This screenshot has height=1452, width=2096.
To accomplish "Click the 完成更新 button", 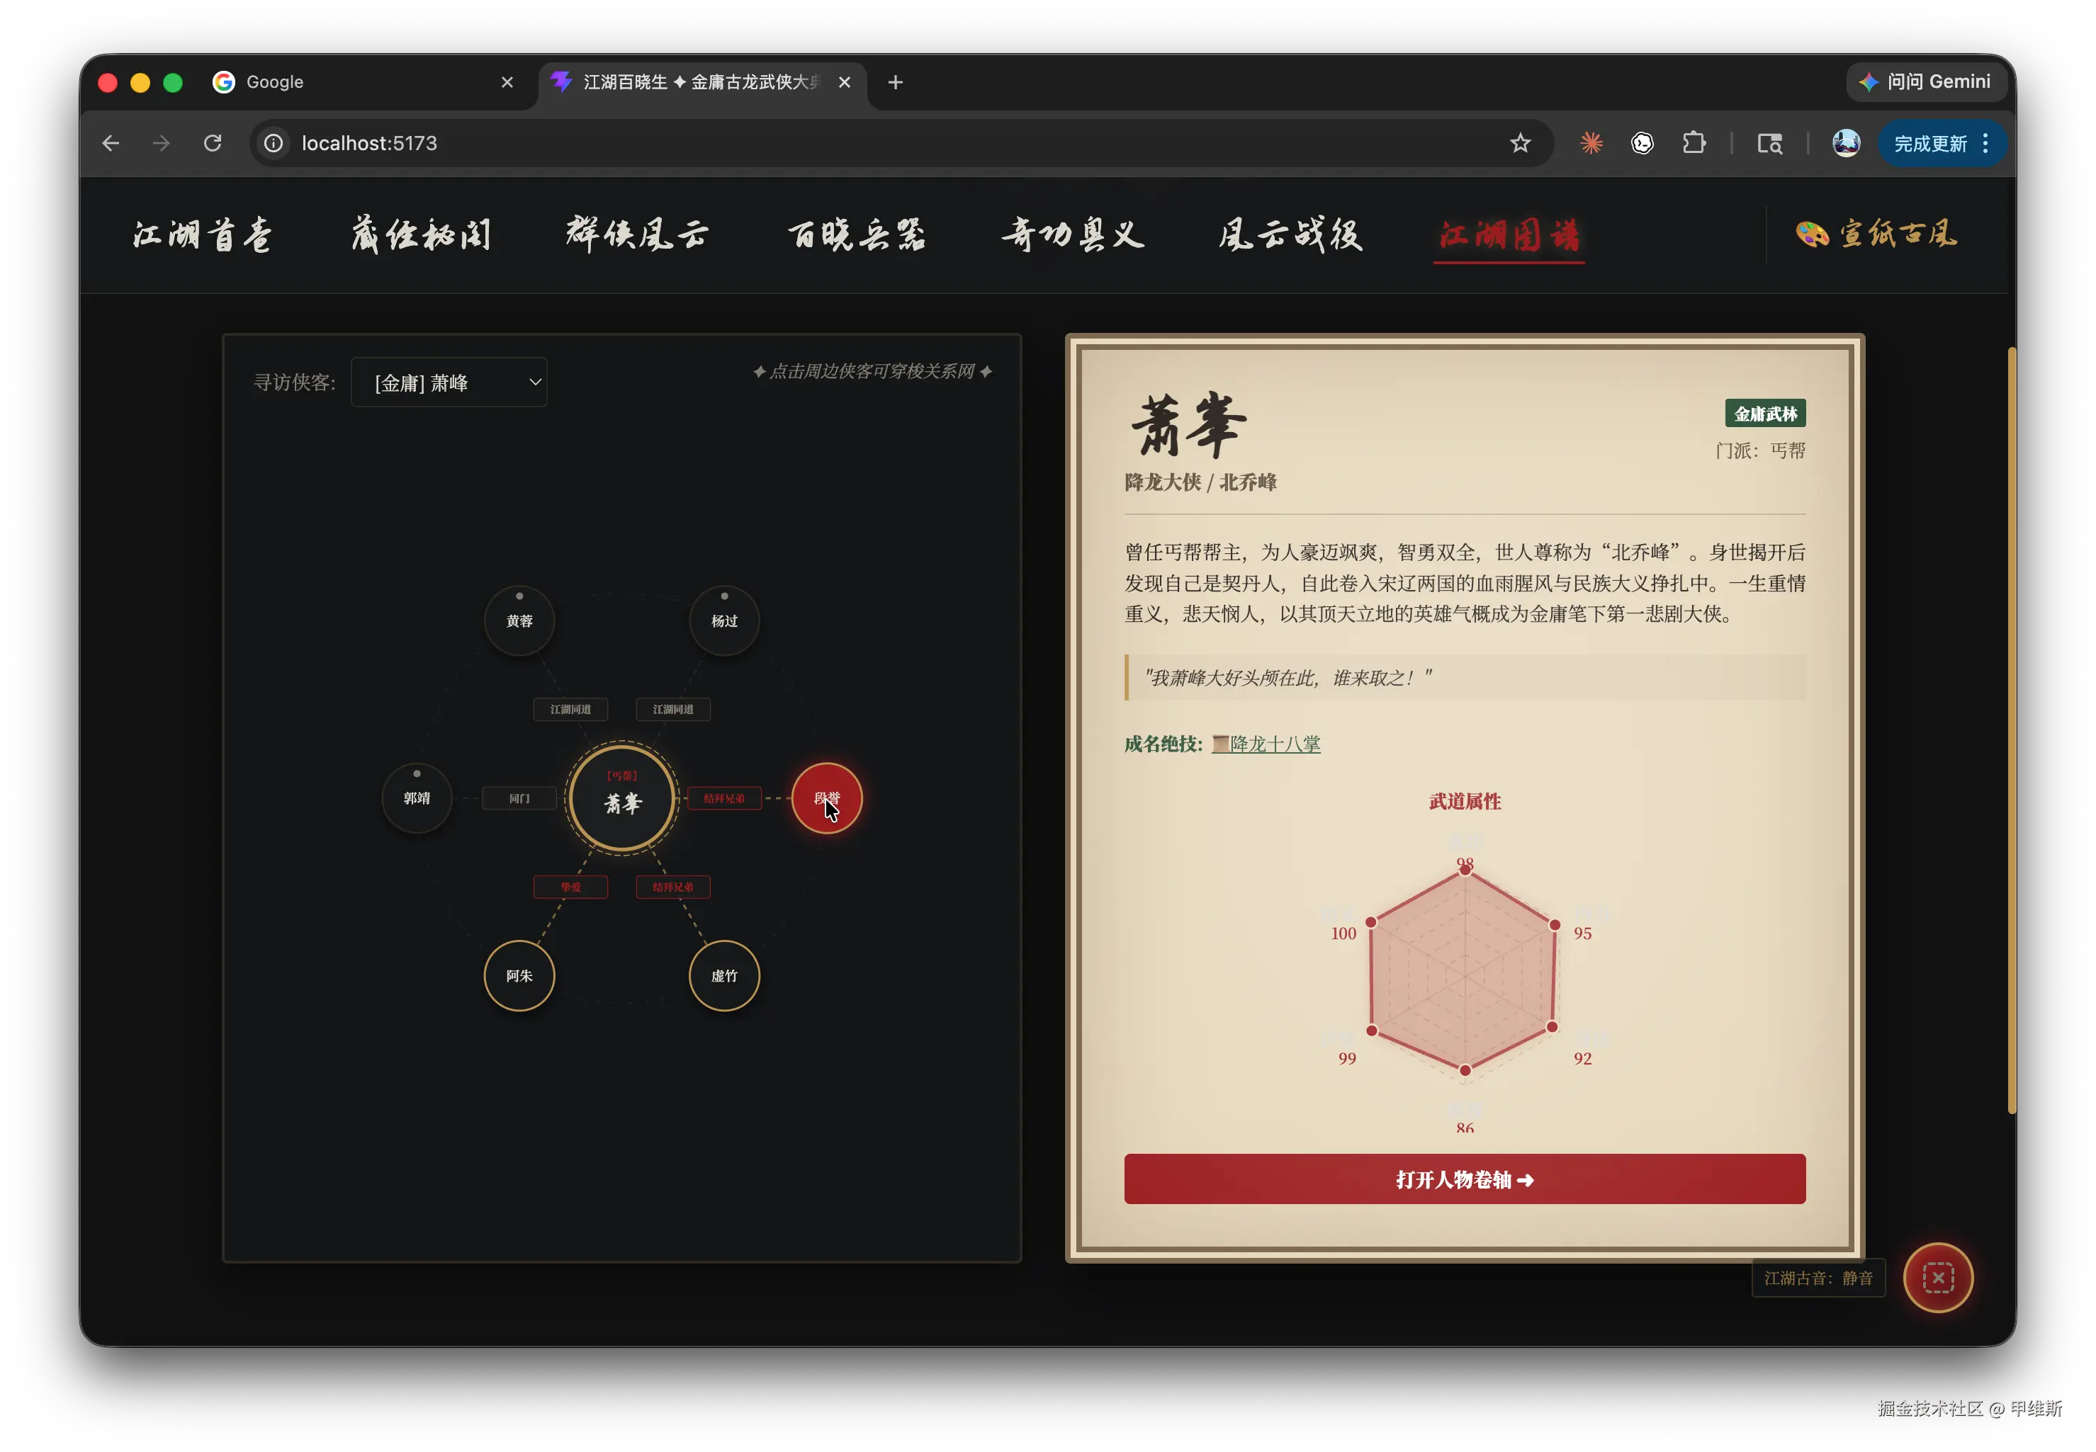I will [1942, 143].
